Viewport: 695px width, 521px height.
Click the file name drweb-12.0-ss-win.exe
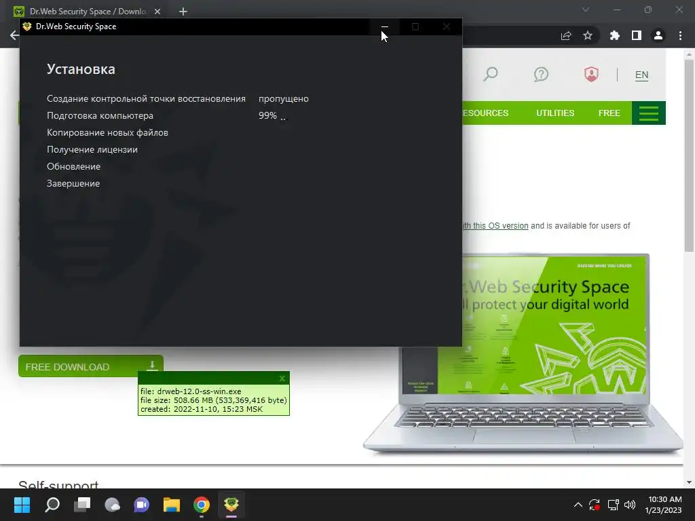point(200,391)
